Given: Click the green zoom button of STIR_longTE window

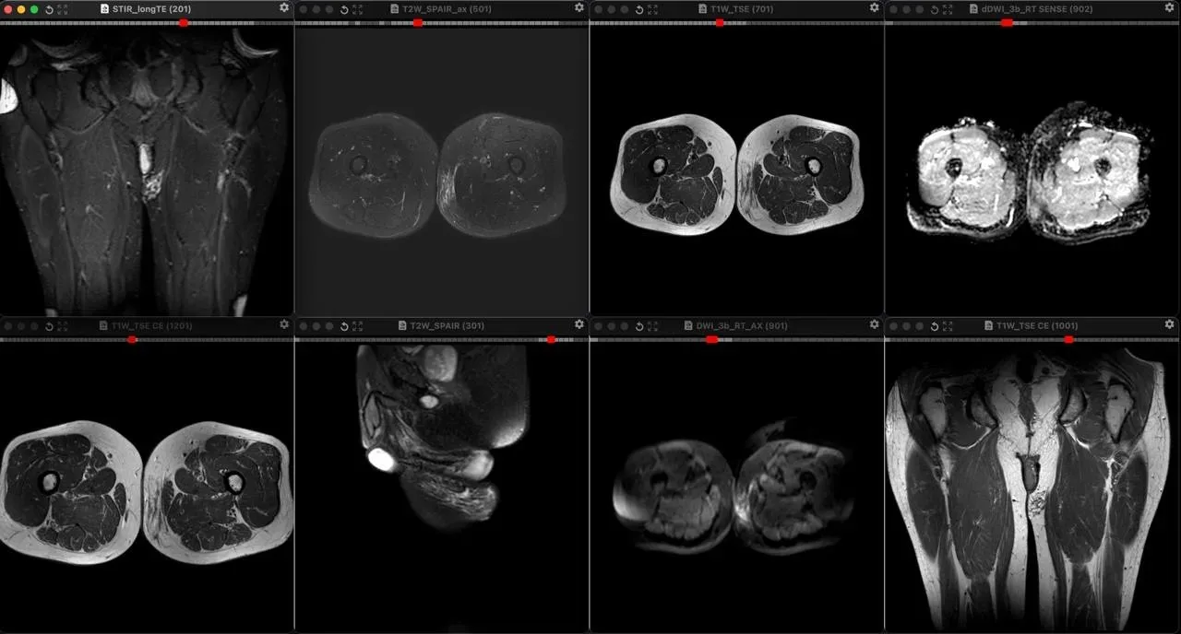Looking at the screenshot, I should pyautogui.click(x=34, y=9).
